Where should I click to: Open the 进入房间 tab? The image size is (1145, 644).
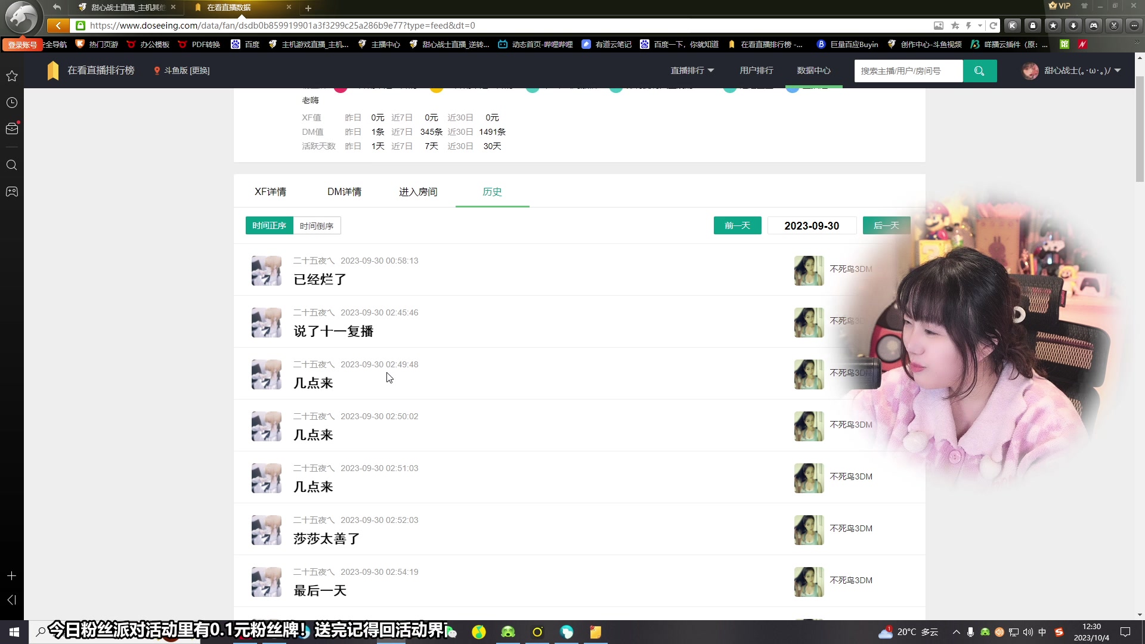pos(418,191)
